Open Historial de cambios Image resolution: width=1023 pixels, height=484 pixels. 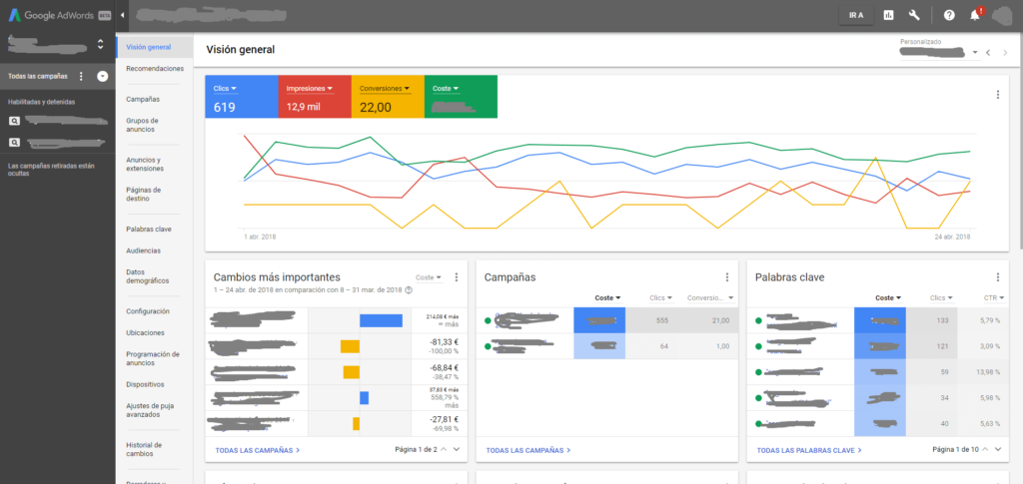click(x=144, y=449)
